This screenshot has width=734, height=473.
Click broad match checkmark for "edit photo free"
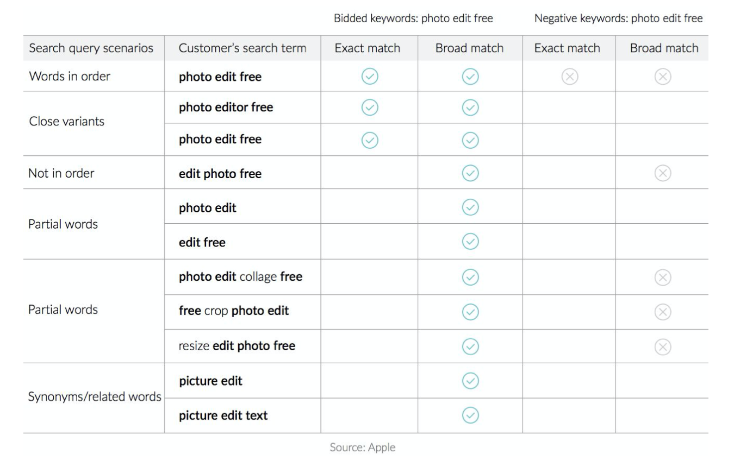[x=470, y=173]
